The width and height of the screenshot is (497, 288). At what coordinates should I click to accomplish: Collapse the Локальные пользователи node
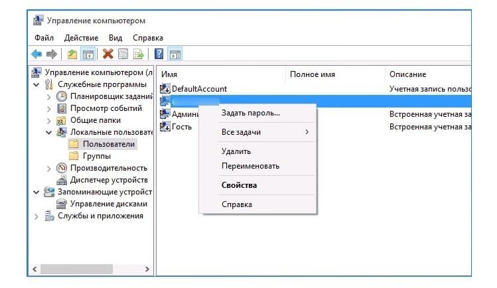coord(49,133)
